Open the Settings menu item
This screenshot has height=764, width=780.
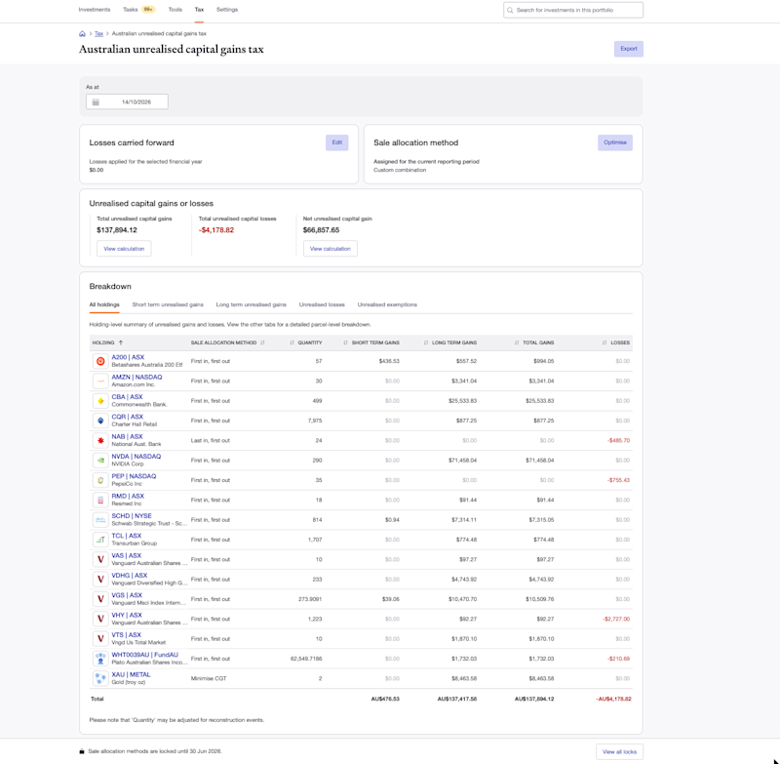tap(227, 10)
